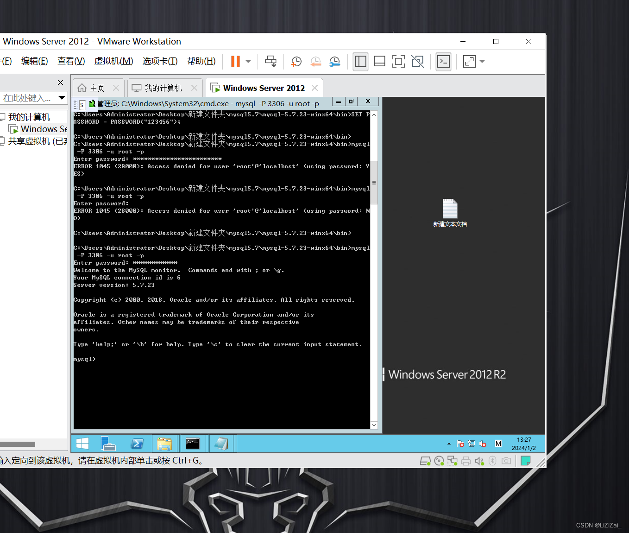Click the library horizontal scrollbar thumb
Screen dimensions: 629x533
click(18, 444)
